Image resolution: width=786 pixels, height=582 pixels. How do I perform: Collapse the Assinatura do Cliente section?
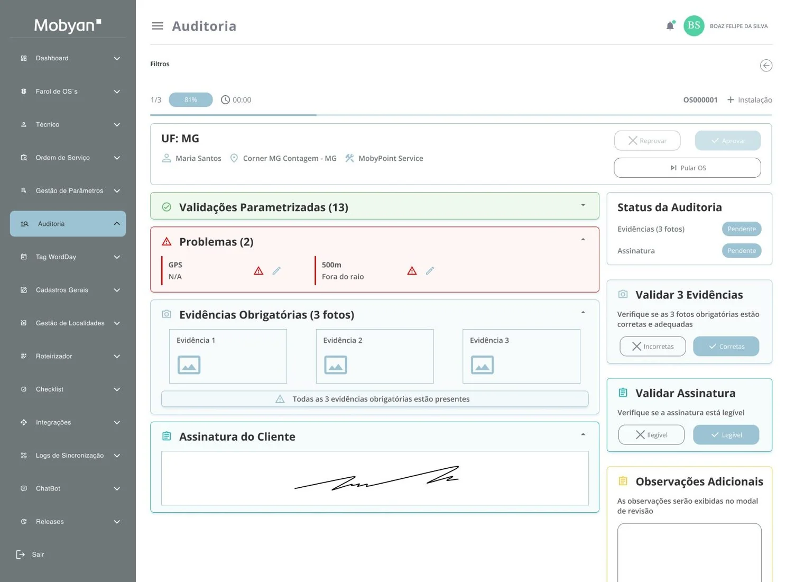point(583,434)
